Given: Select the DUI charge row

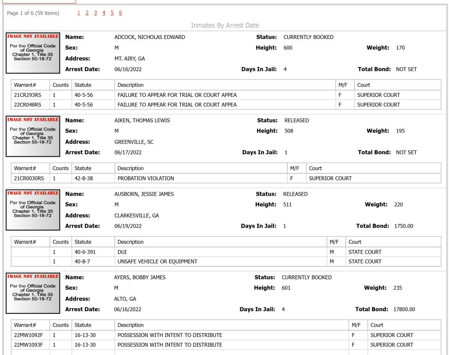Looking at the screenshot, I should [226, 252].
